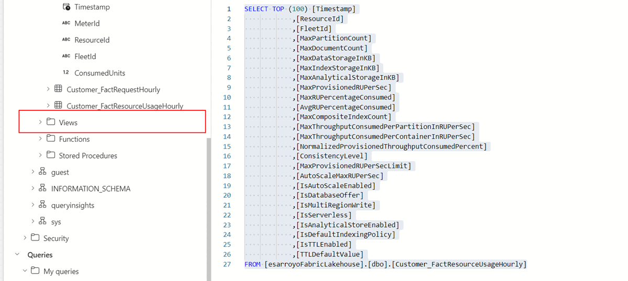The image size is (628, 281).
Task: Click [IsAutoScaleEnabled] in the query
Action: click(335, 186)
